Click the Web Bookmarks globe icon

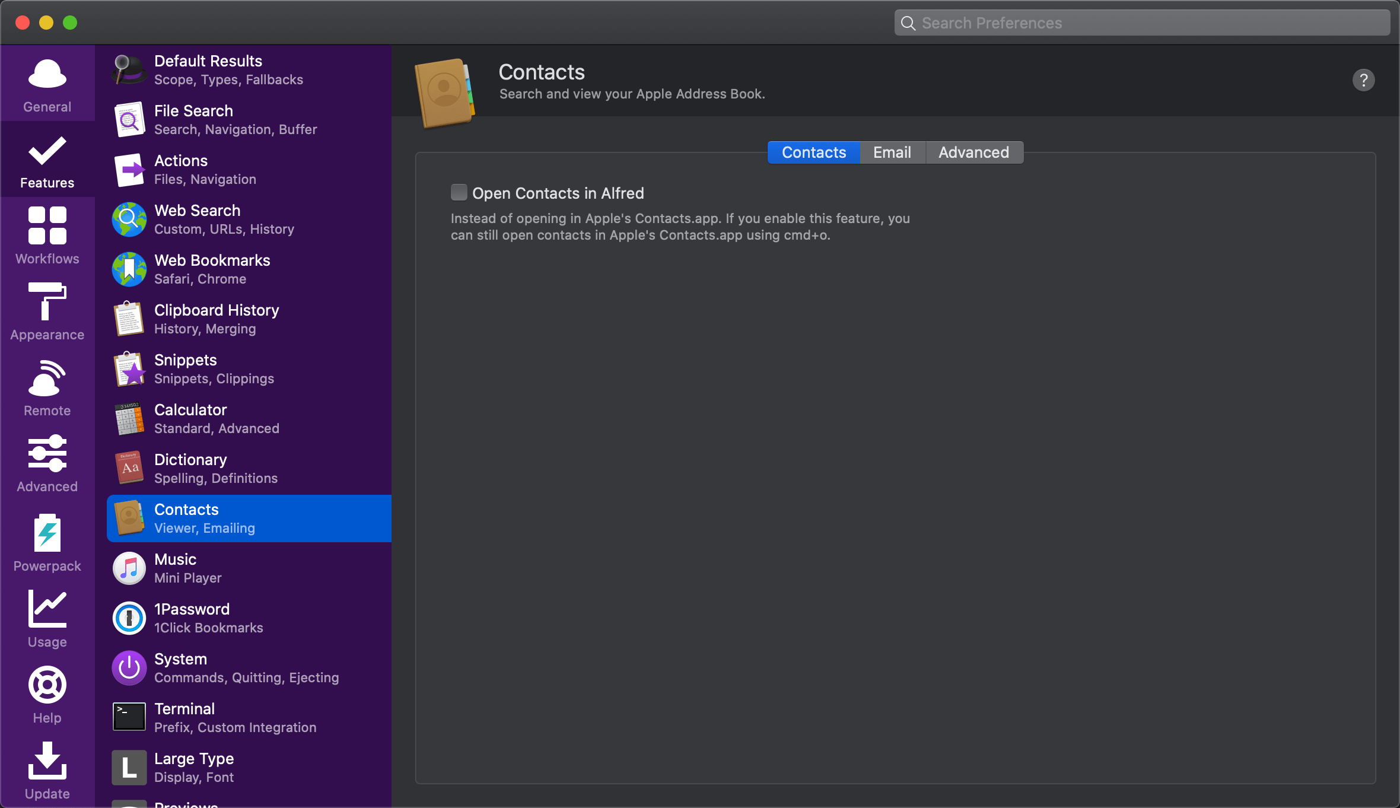[129, 269]
